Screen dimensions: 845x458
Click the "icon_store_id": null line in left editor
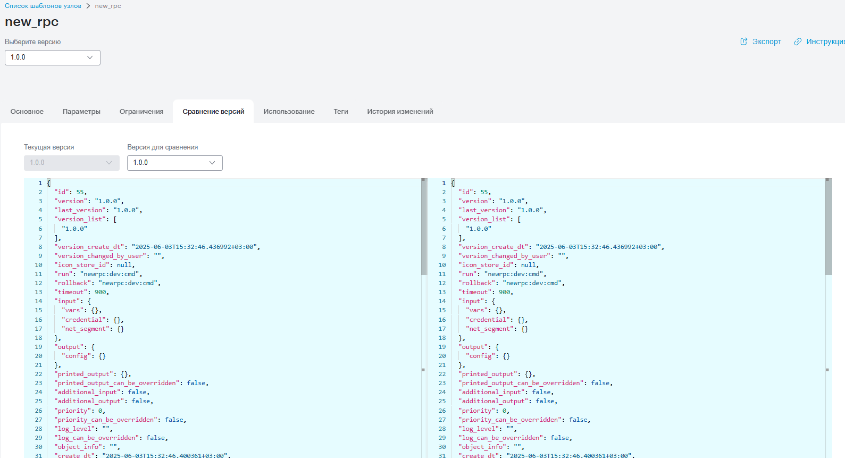click(95, 265)
